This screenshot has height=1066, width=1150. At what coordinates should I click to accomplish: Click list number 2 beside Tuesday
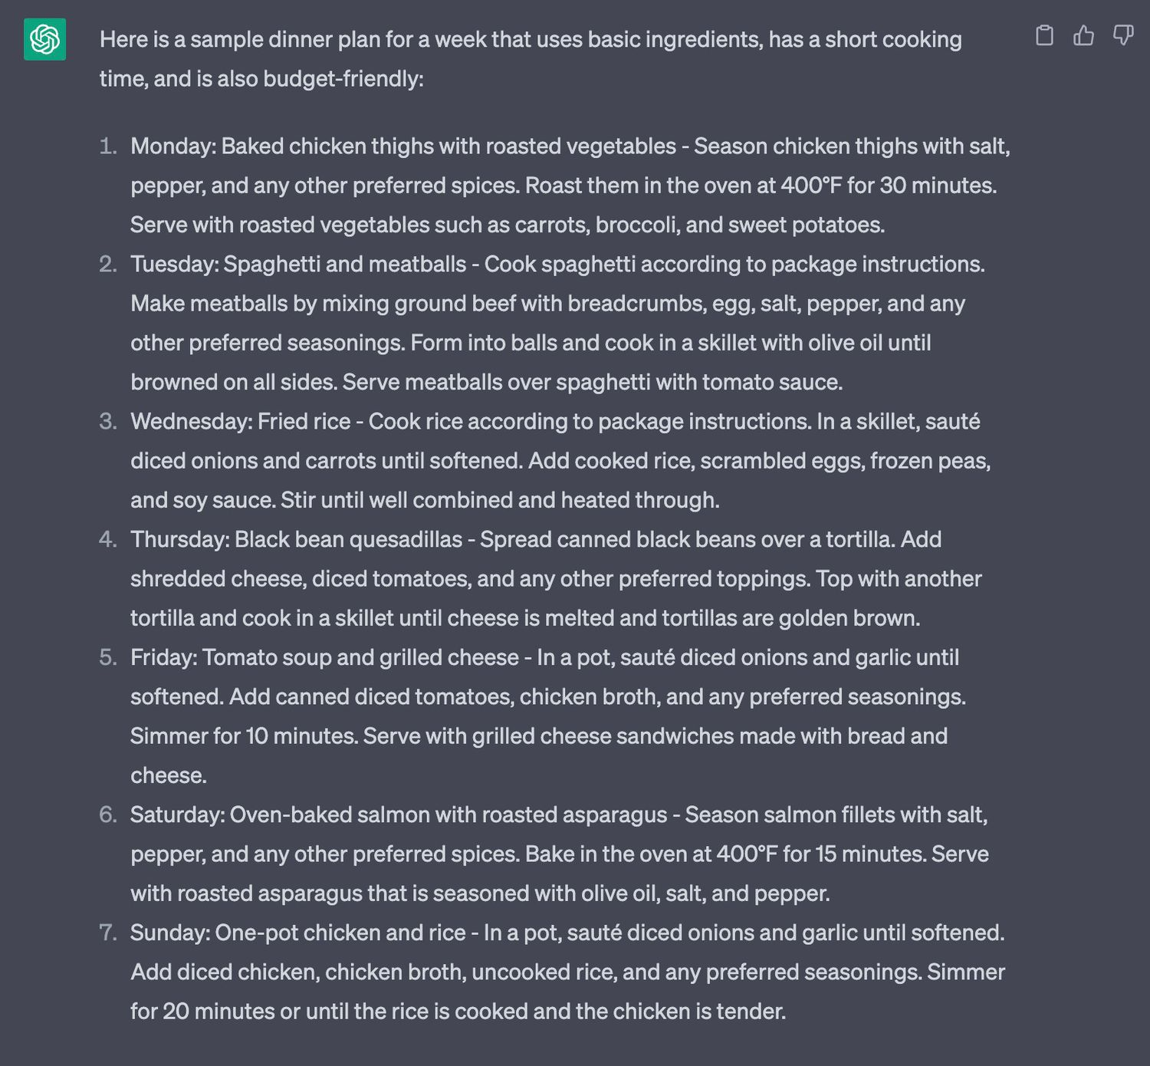108,264
